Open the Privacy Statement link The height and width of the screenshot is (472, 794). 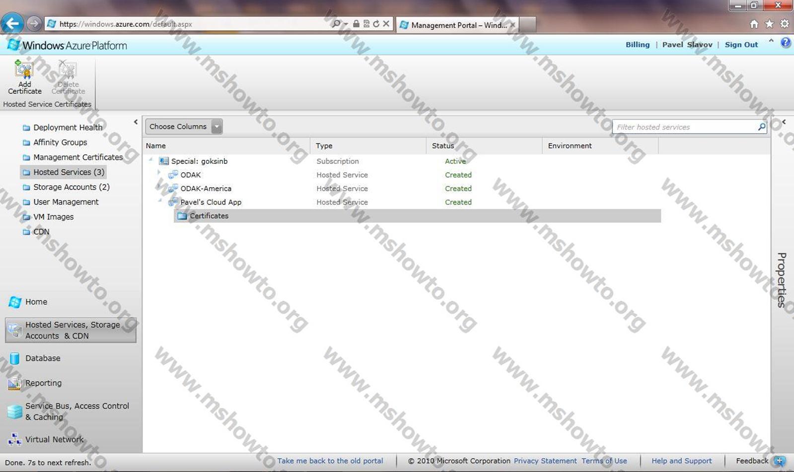coord(545,461)
